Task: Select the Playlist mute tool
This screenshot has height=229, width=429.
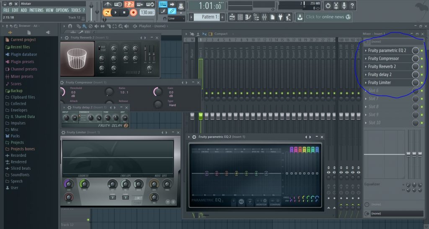Action: (97, 26)
